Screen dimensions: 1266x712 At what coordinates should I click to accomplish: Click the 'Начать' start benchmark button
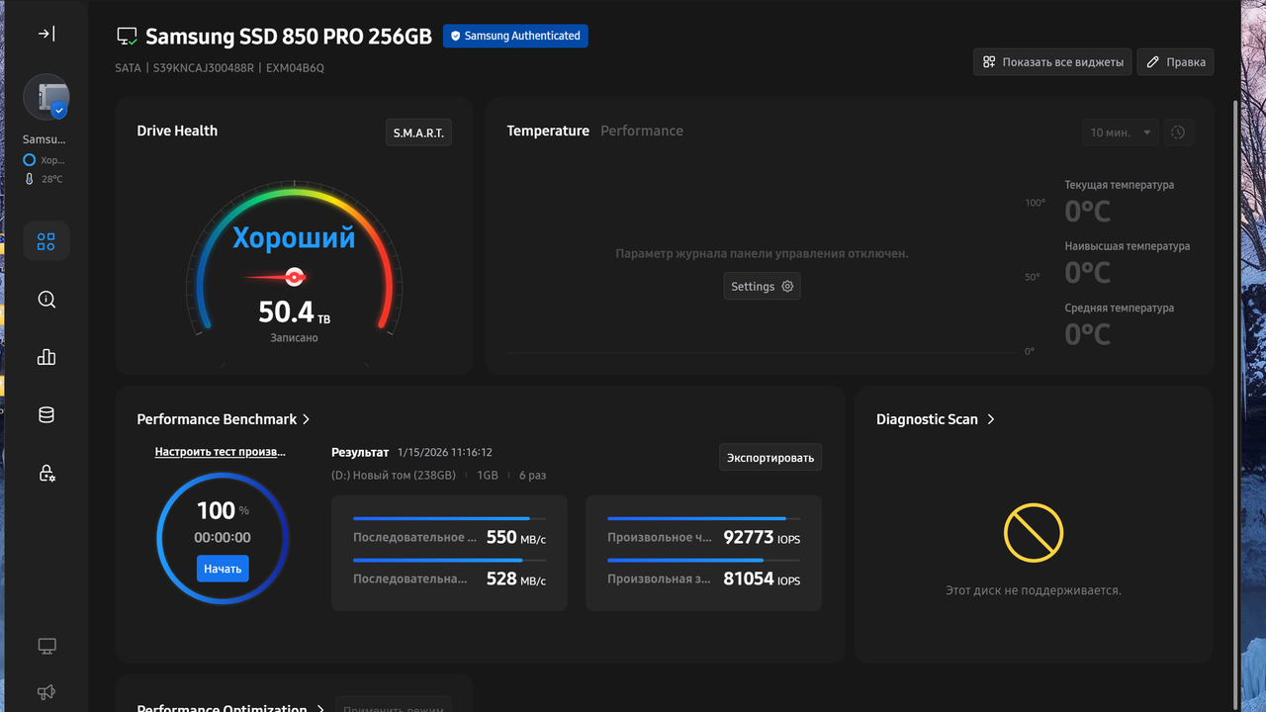[223, 569]
